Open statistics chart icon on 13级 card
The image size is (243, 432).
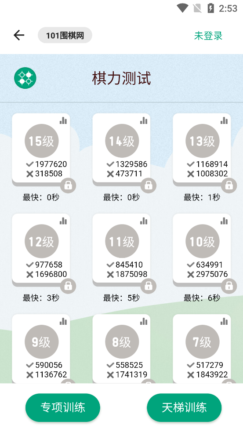[x=224, y=120]
